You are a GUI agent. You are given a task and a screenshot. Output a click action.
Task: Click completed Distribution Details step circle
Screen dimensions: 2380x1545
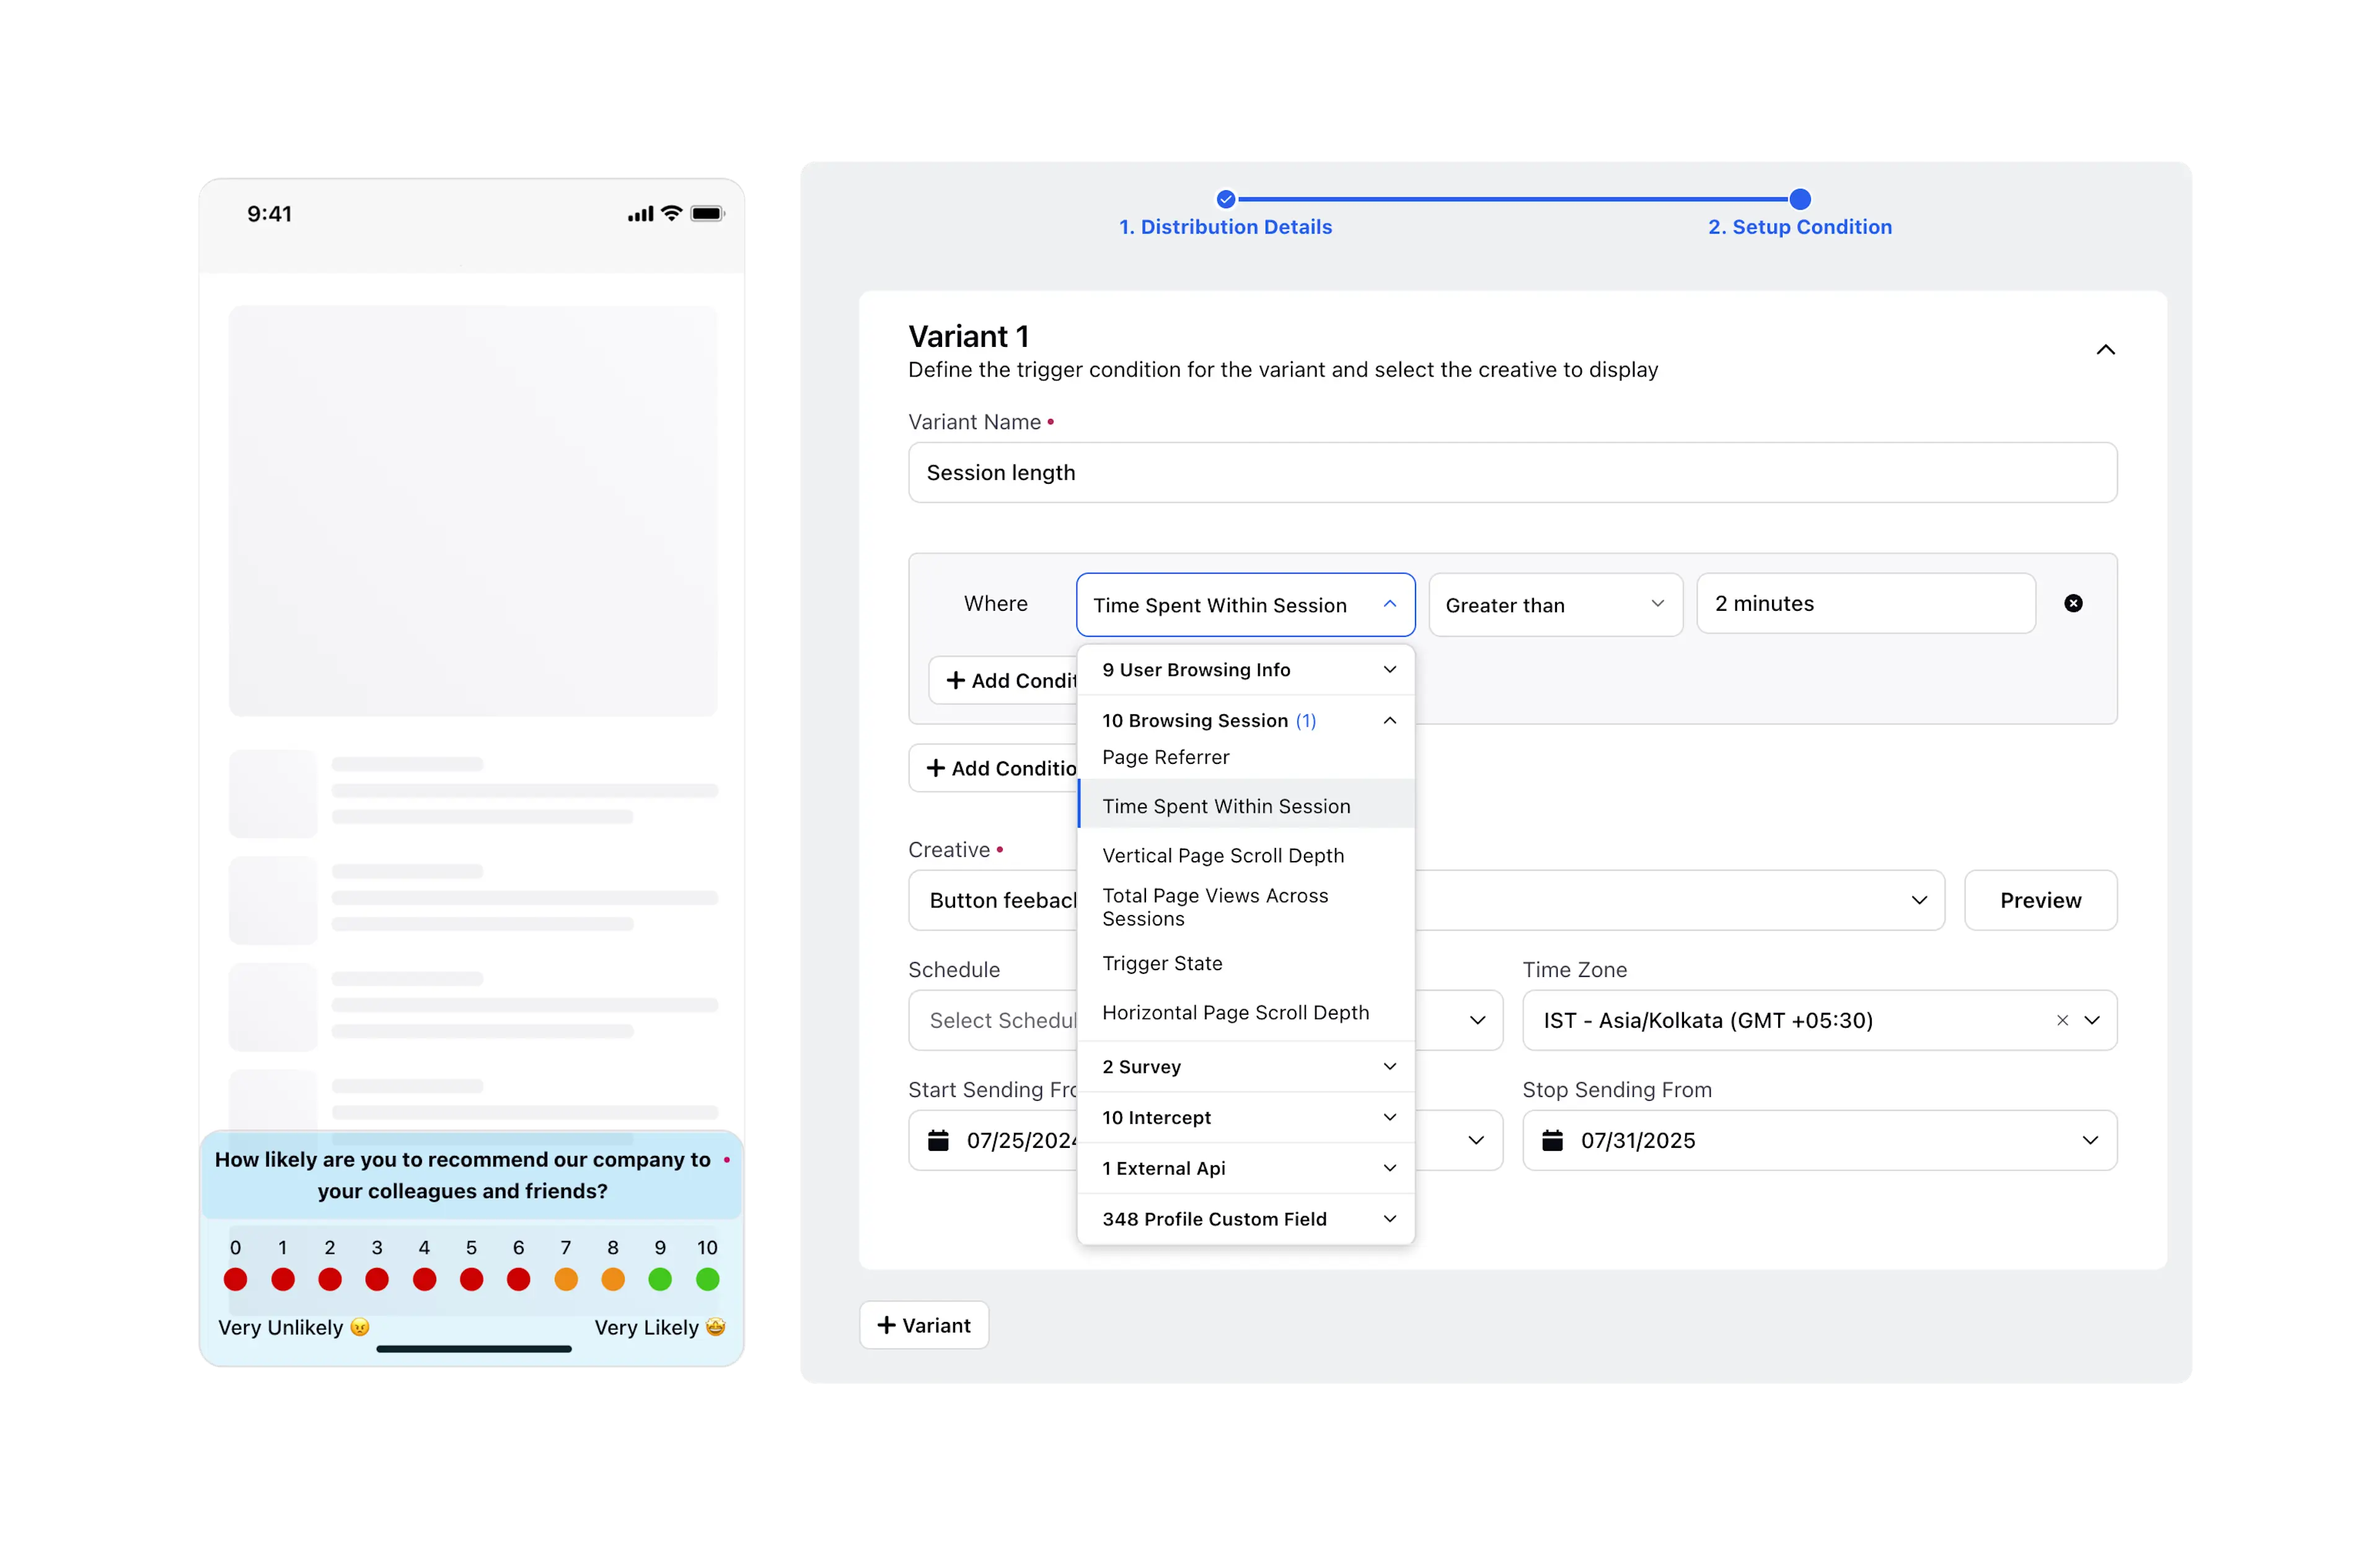click(1225, 199)
